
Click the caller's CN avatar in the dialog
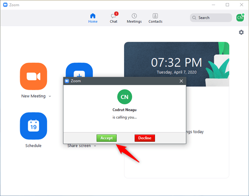[x=124, y=97]
